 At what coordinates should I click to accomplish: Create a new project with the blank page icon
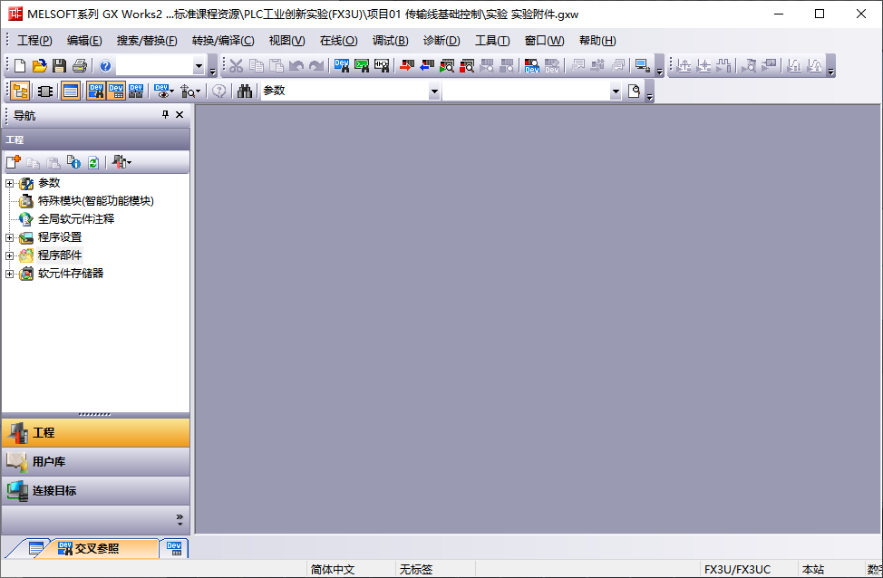(x=20, y=66)
